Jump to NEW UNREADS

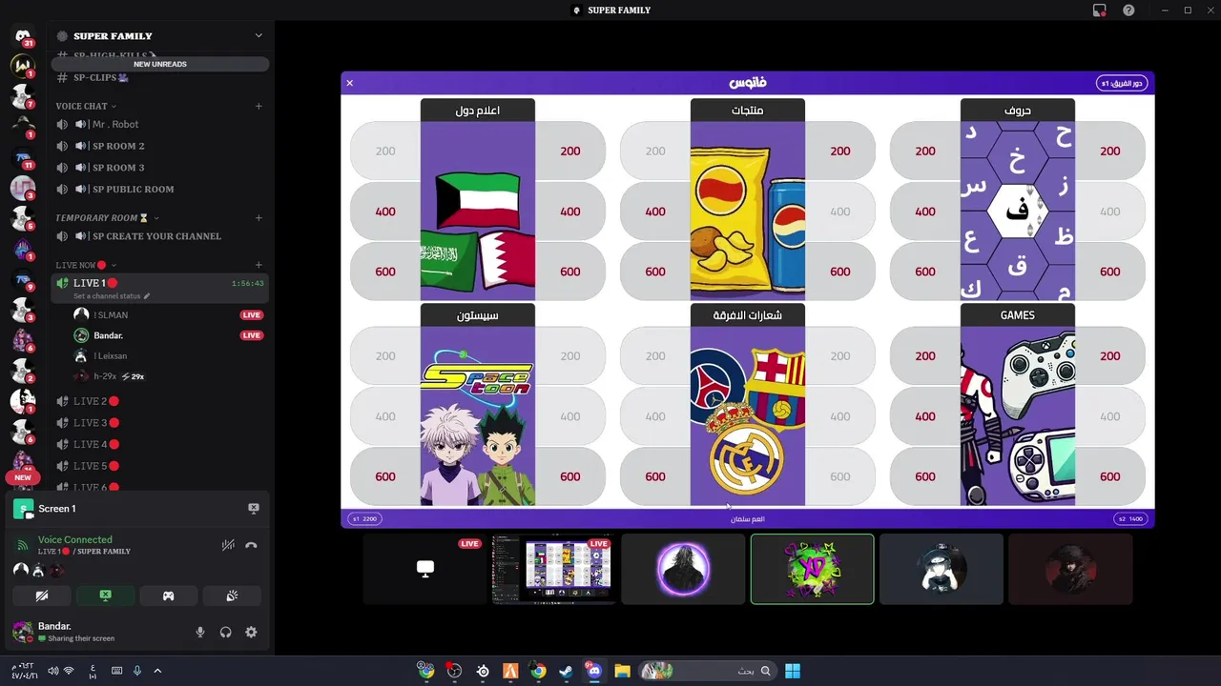[160, 64]
